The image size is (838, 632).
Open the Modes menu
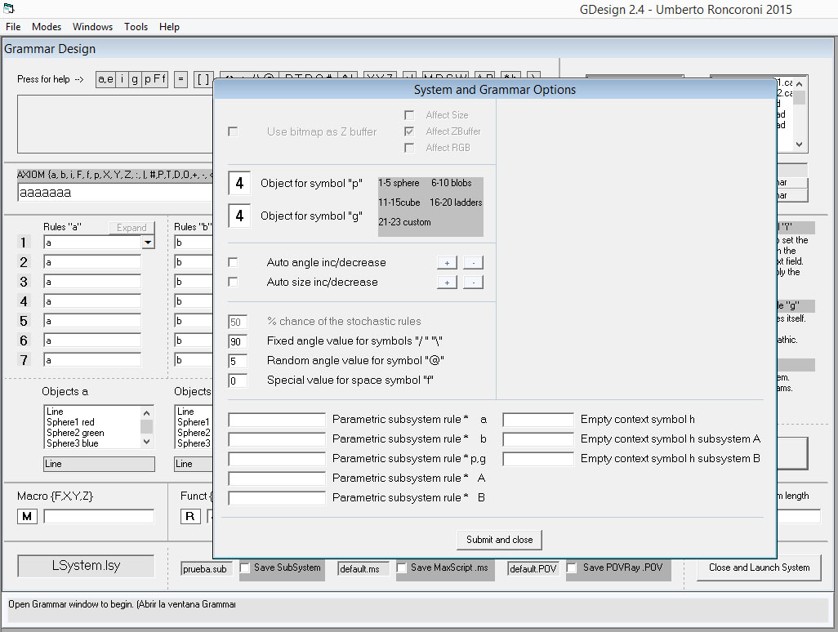(47, 27)
